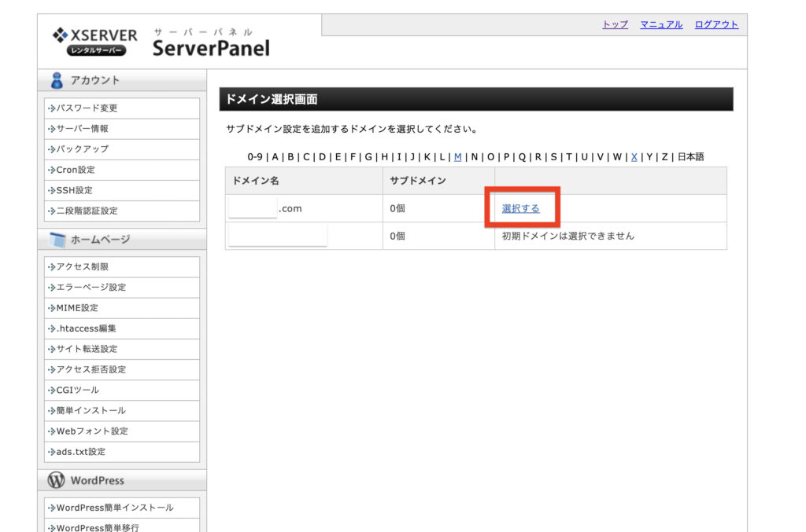Screen dimensions: 806x532
Task: Click the ホームページ section header
Action: click(x=122, y=240)
